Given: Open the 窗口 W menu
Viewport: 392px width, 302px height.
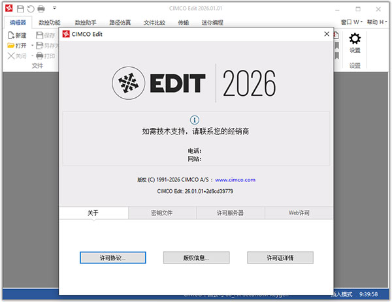Looking at the screenshot, I should click(351, 22).
